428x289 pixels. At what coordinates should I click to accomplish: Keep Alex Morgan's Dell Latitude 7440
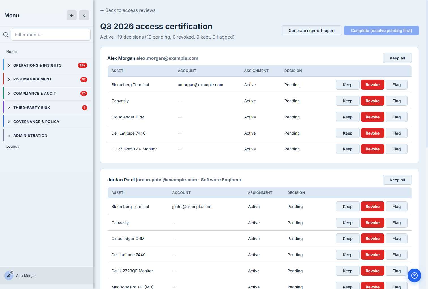pyautogui.click(x=348, y=133)
